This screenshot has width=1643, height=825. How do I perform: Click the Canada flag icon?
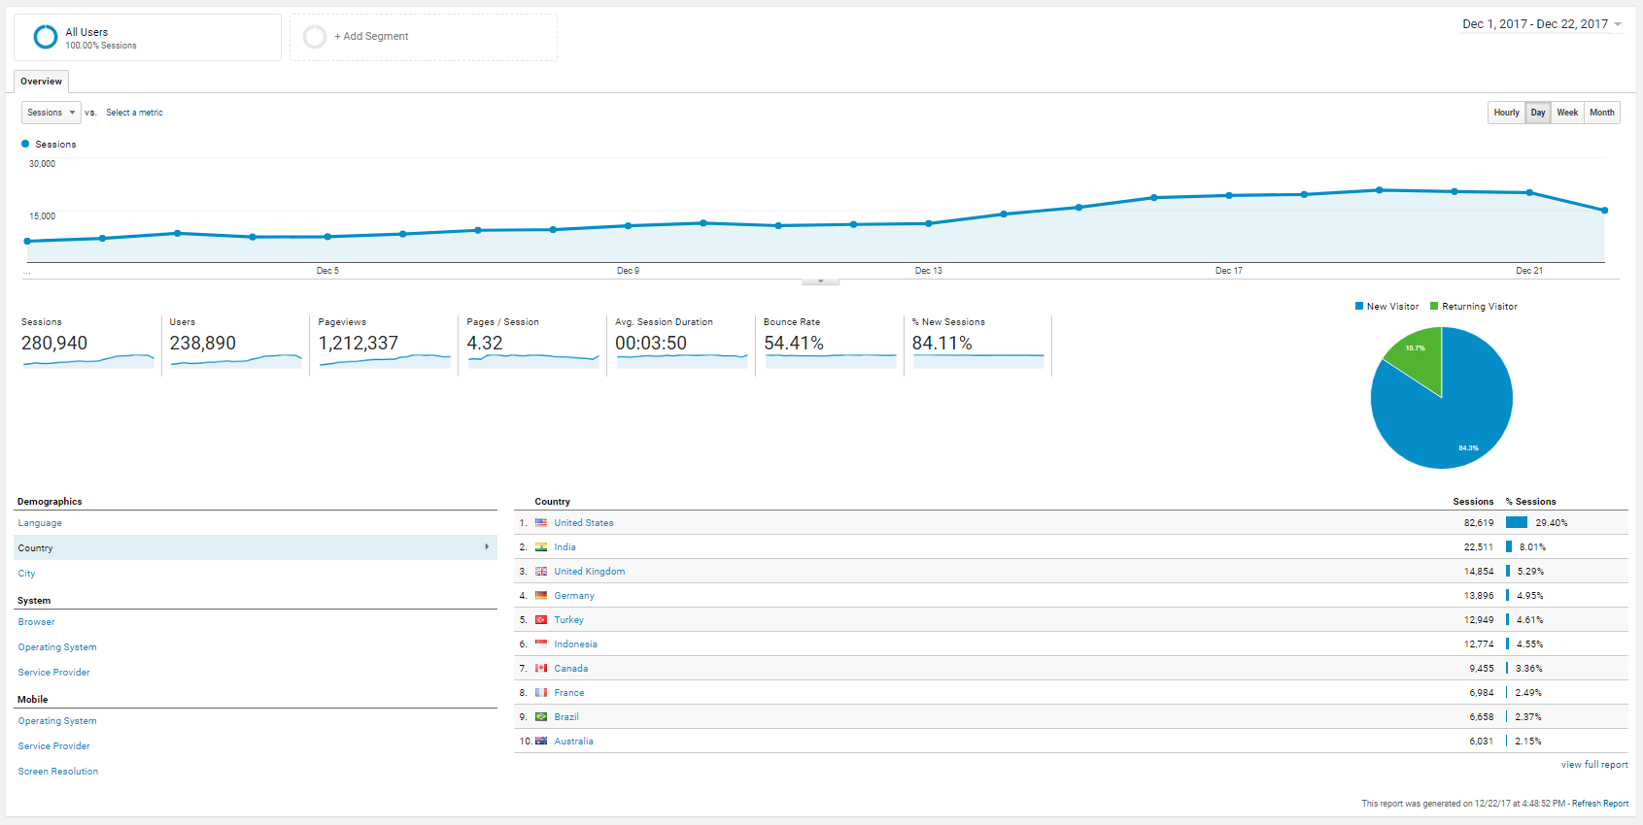(541, 669)
